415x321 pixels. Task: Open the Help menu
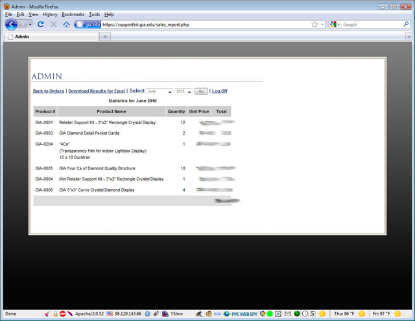pyautogui.click(x=109, y=14)
